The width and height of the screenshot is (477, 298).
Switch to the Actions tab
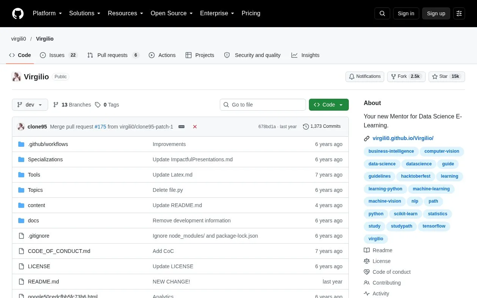[162, 55]
